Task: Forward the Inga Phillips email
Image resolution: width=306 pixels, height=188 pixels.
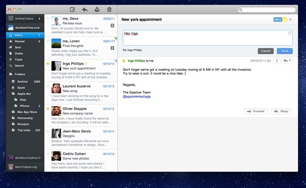Action: 256,112
